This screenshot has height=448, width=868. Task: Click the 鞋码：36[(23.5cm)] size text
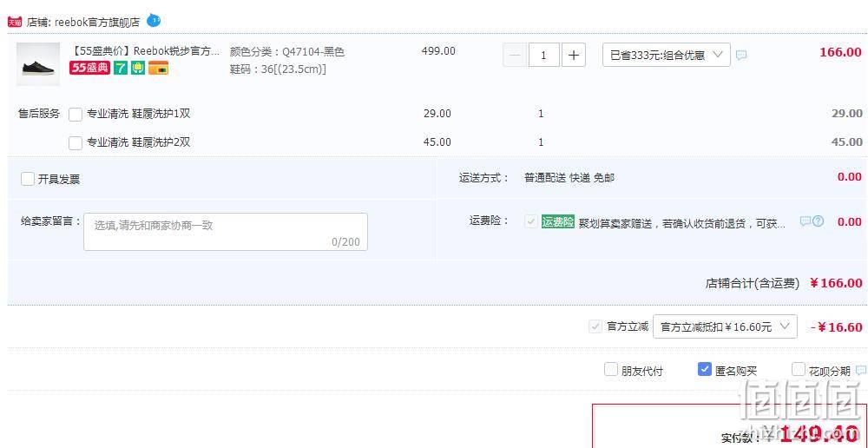[278, 69]
